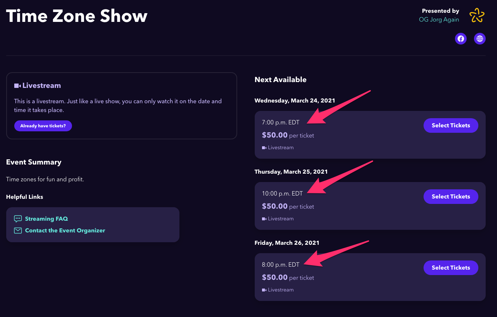Click the 7:00 p.m. EDT time text
This screenshot has width=497, height=317.
click(281, 123)
